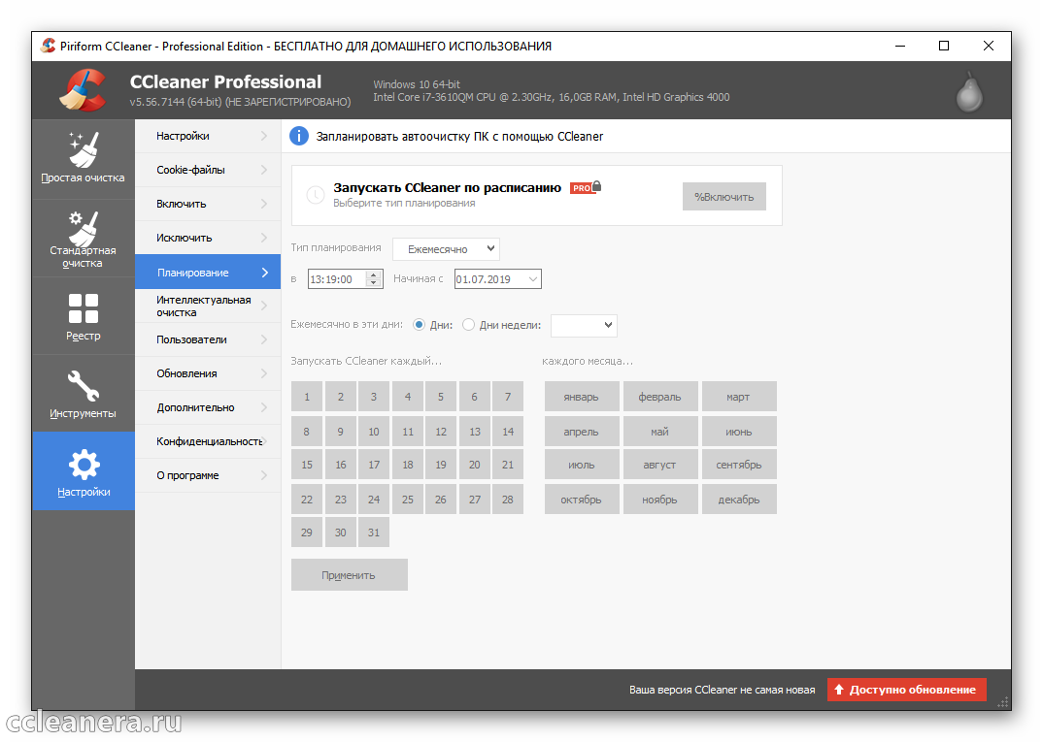Click the Доступно обновление button

point(906,690)
